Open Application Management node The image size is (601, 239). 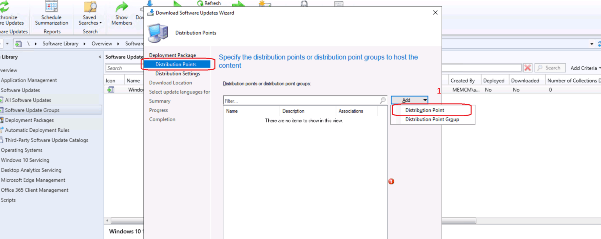point(29,80)
